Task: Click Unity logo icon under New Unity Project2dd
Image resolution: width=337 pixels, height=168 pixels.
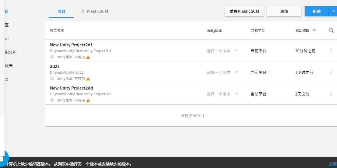Action: click(52, 100)
